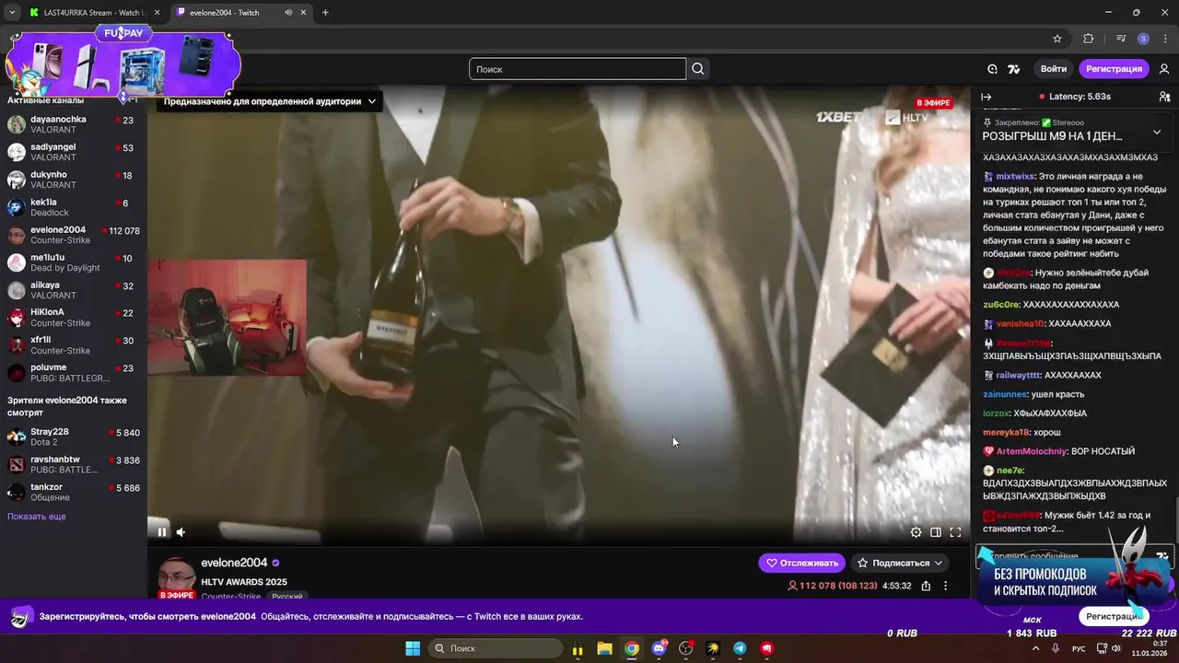1179x663 pixels.
Task: Click the Windows taskbar search box
Action: [x=496, y=648]
